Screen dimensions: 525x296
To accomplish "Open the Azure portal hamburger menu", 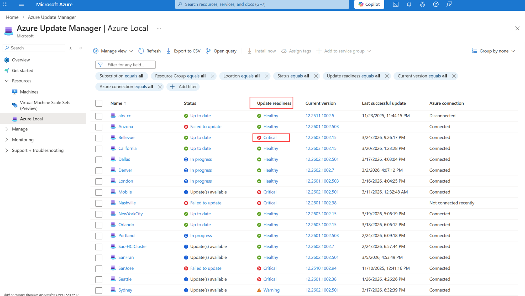I will click(21, 4).
